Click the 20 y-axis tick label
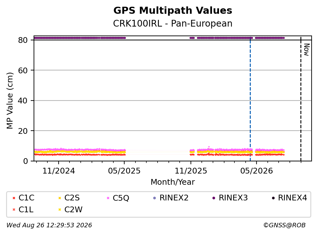The image size is (318, 235). pos(23,131)
